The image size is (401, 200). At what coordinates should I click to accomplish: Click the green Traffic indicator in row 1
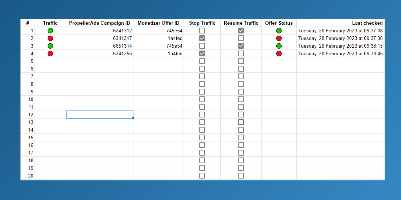51,31
